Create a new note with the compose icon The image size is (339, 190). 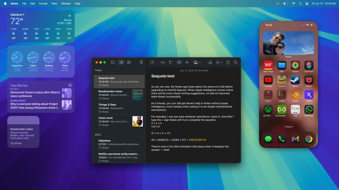coord(152,62)
